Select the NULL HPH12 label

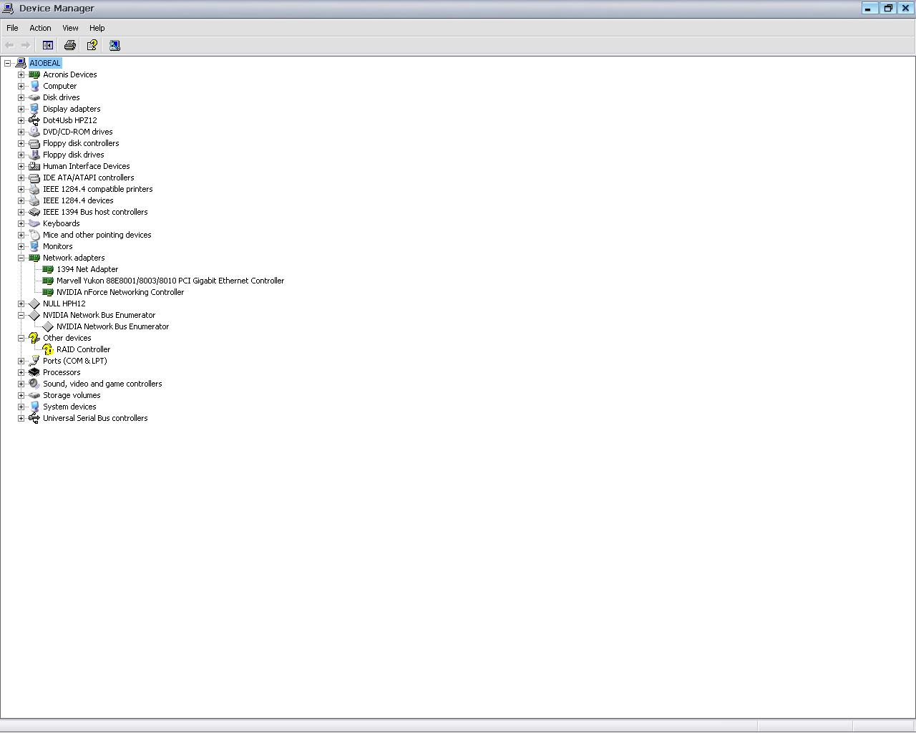tap(64, 304)
